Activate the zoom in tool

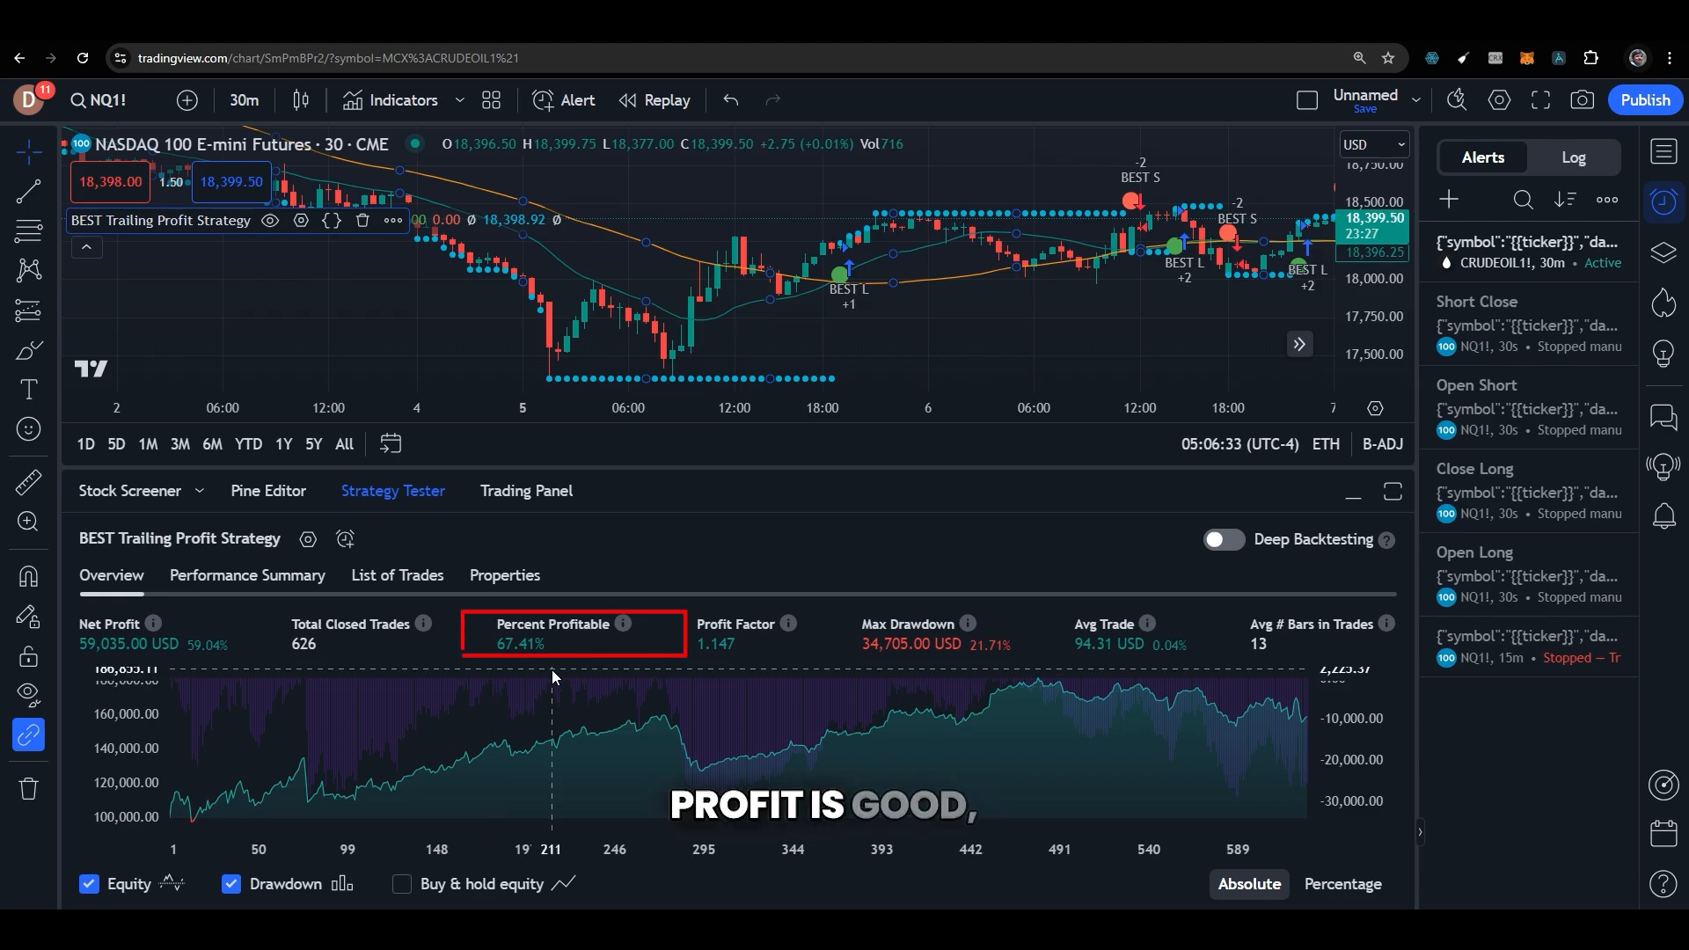[28, 522]
